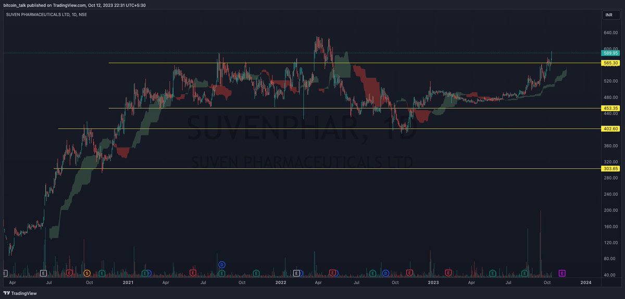Click the 160.00 price axis value
625x299 pixels.
(610, 227)
